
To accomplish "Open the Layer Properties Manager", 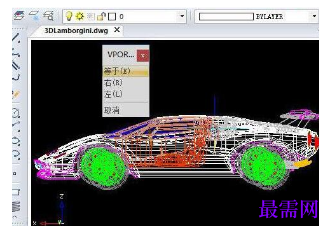I will point(19,15).
